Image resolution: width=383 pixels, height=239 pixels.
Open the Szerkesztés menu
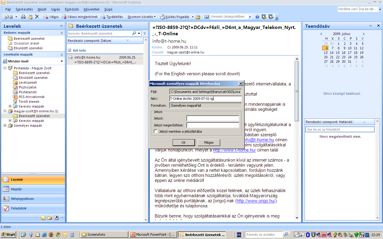[x=24, y=9]
